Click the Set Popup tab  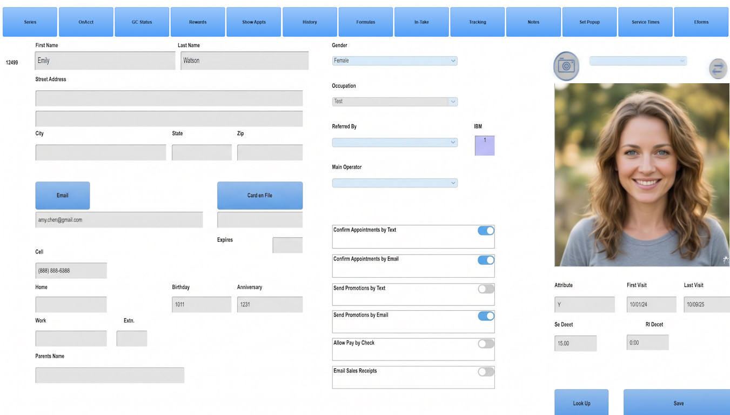(x=590, y=22)
